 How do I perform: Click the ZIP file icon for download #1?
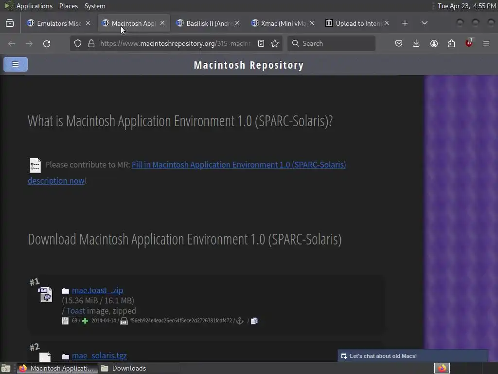click(45, 295)
